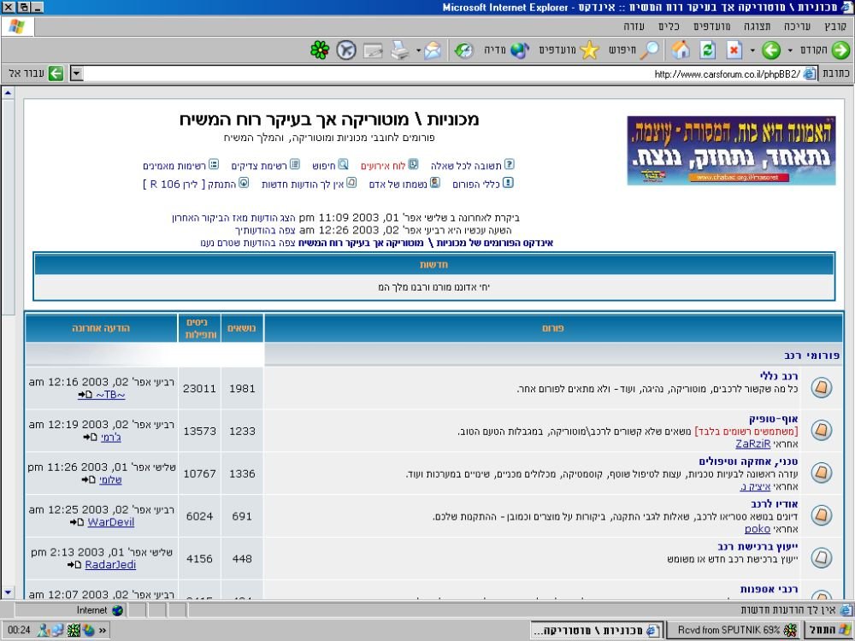
Task: Click the taskbar clock showing 00:24
Action: pyautogui.click(x=19, y=631)
